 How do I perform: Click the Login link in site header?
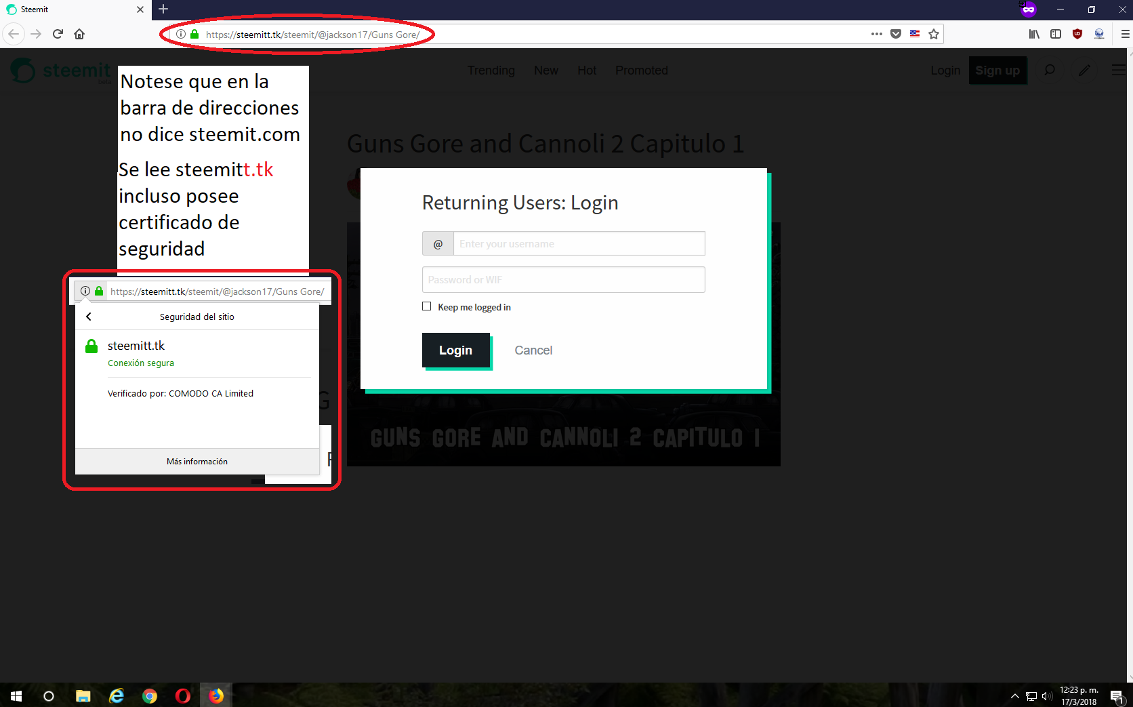pos(945,70)
